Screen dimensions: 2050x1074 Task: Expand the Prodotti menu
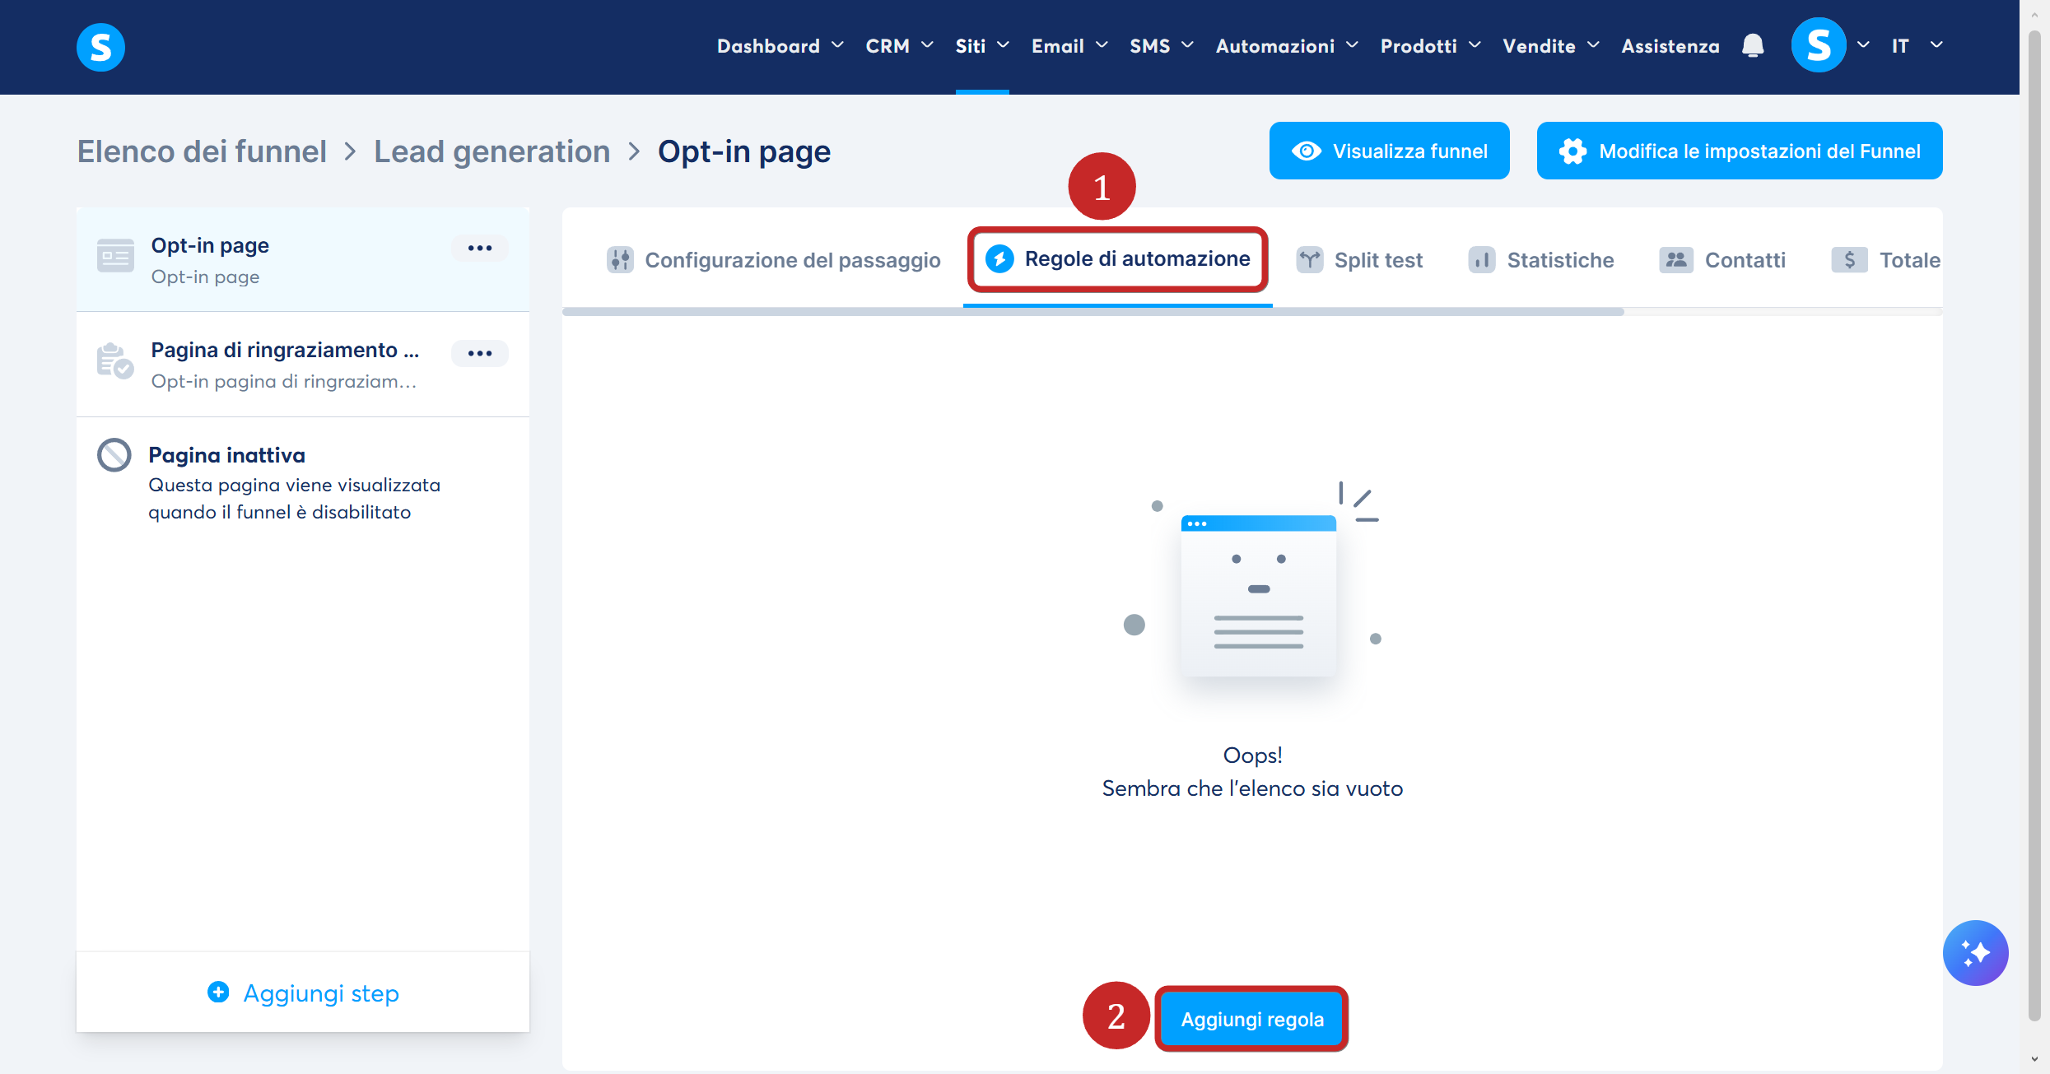pos(1430,46)
